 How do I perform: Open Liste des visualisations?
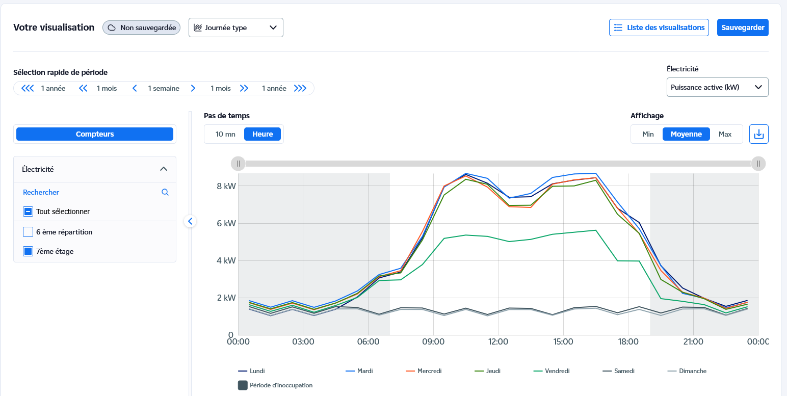[x=659, y=28]
